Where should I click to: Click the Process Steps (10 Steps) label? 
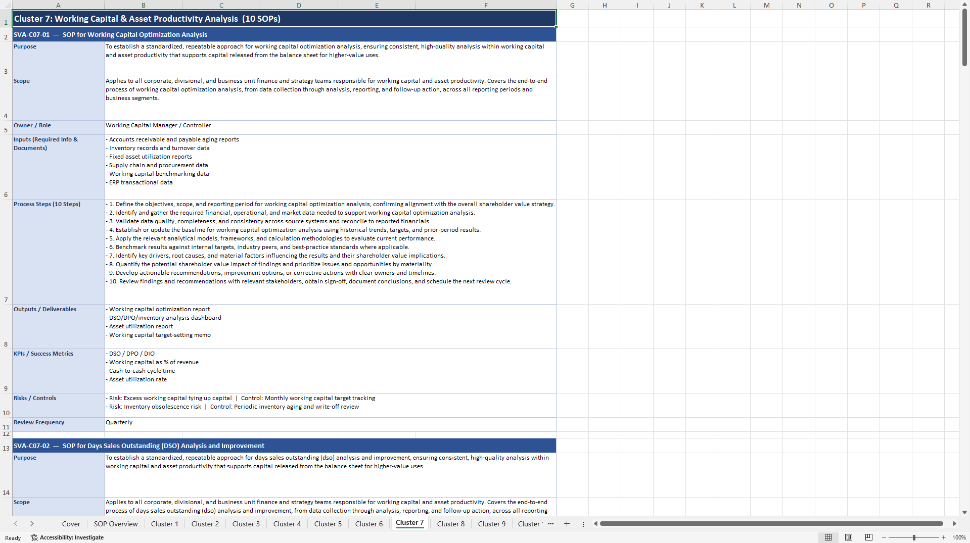click(x=58, y=252)
